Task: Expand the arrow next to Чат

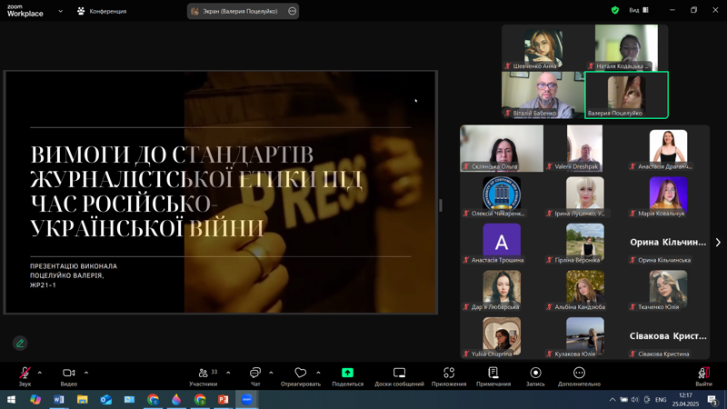Action: click(x=271, y=373)
